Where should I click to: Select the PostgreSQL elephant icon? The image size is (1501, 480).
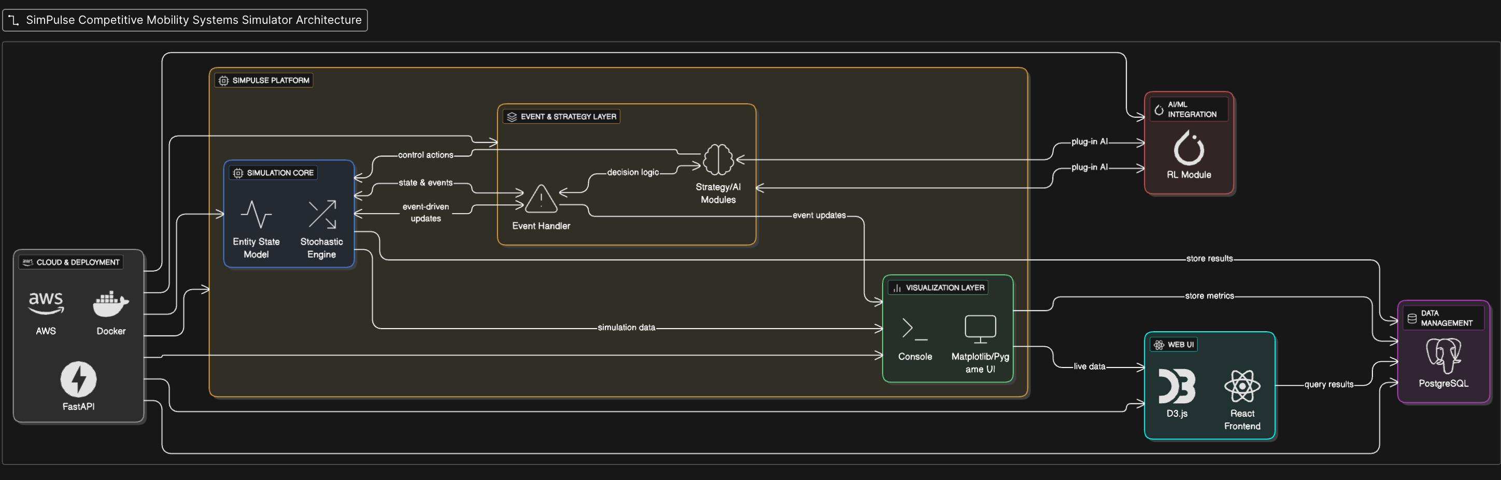(1443, 356)
